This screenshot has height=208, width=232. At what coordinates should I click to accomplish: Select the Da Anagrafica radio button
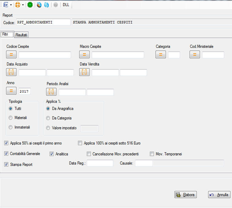(x=48, y=109)
